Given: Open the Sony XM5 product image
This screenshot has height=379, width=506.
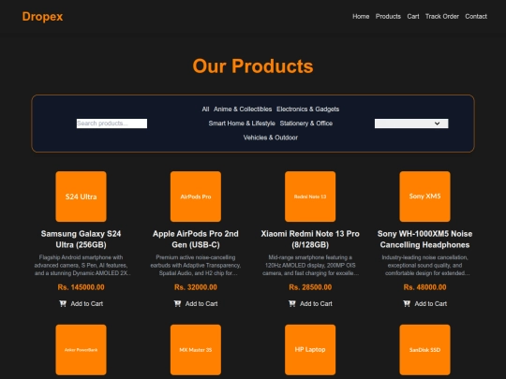Looking at the screenshot, I should click(424, 197).
